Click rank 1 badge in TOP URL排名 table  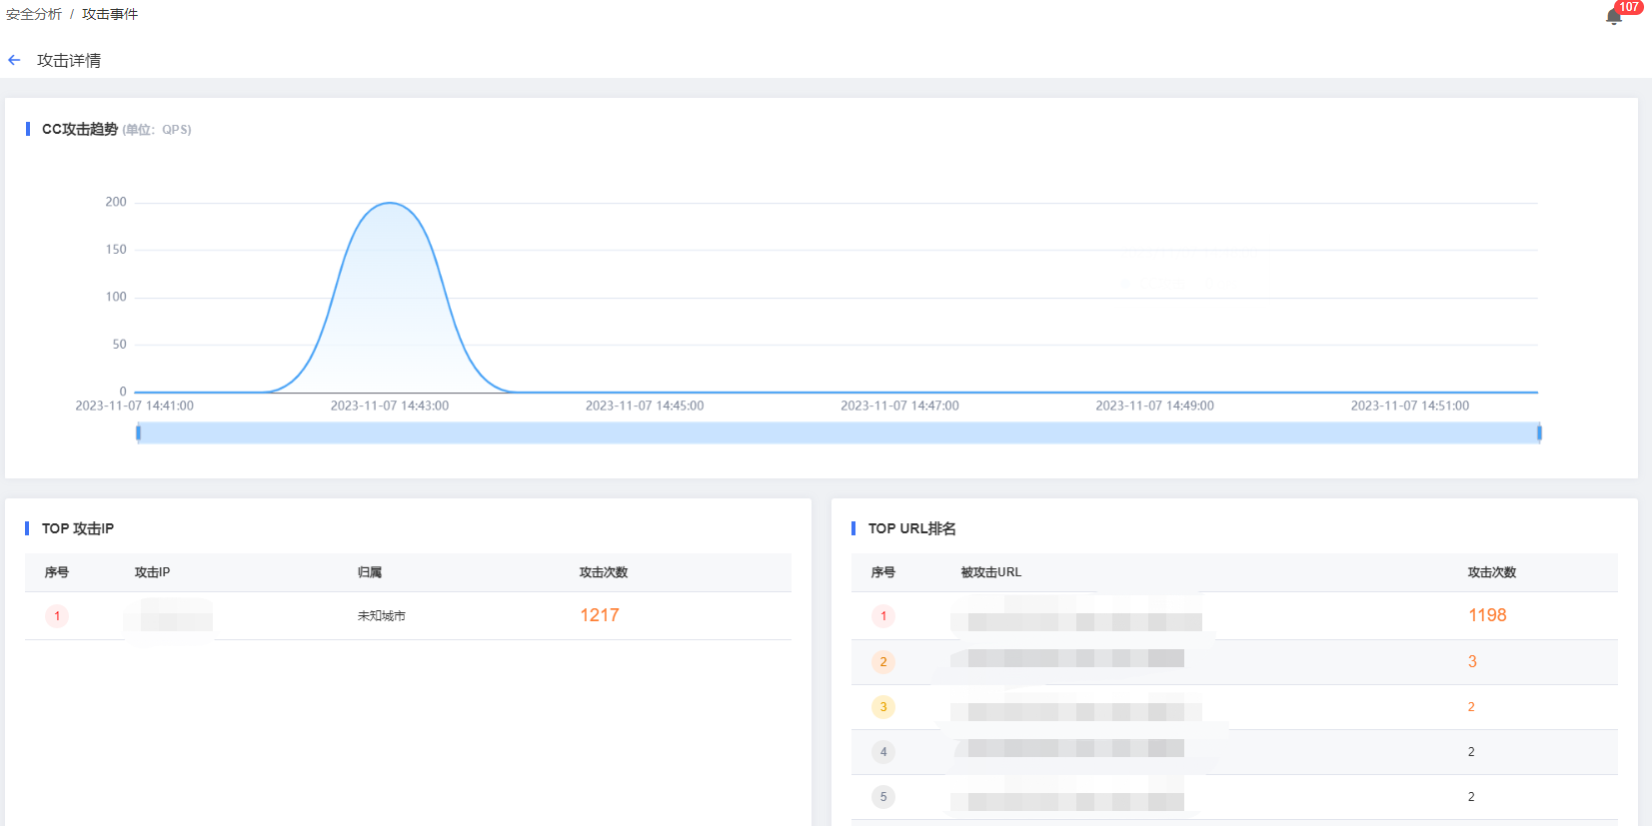tap(882, 615)
